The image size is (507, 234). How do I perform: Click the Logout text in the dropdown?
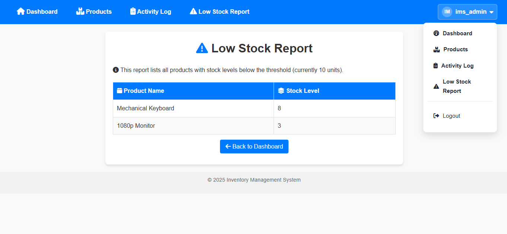click(451, 116)
